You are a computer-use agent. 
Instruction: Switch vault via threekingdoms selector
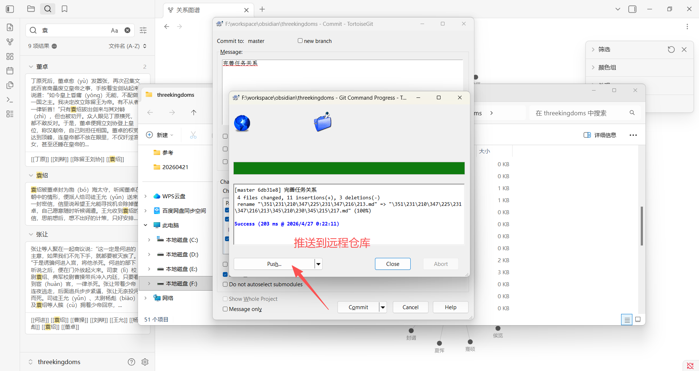[x=55, y=362]
